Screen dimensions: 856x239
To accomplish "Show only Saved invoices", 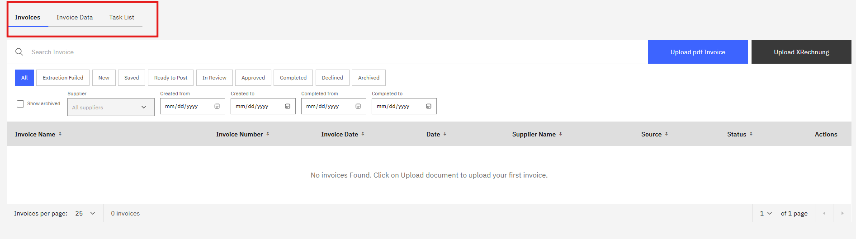I will [132, 78].
